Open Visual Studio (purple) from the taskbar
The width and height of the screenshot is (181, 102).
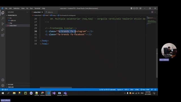click(x=54, y=93)
